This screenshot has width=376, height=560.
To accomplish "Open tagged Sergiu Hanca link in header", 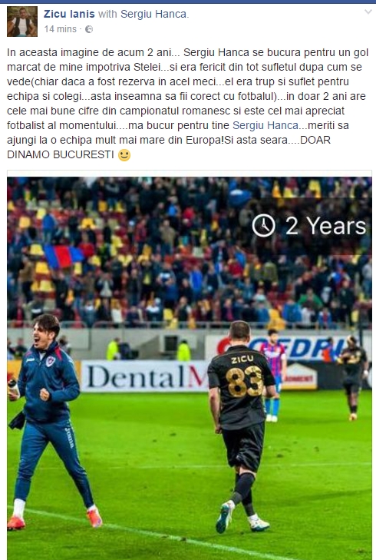I will 153,14.
